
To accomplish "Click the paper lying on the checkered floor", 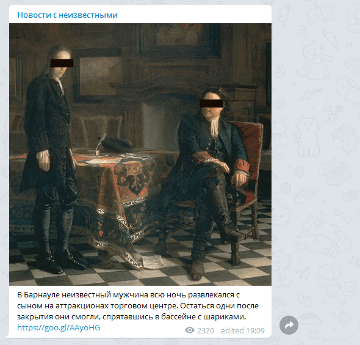I will [x=154, y=262].
